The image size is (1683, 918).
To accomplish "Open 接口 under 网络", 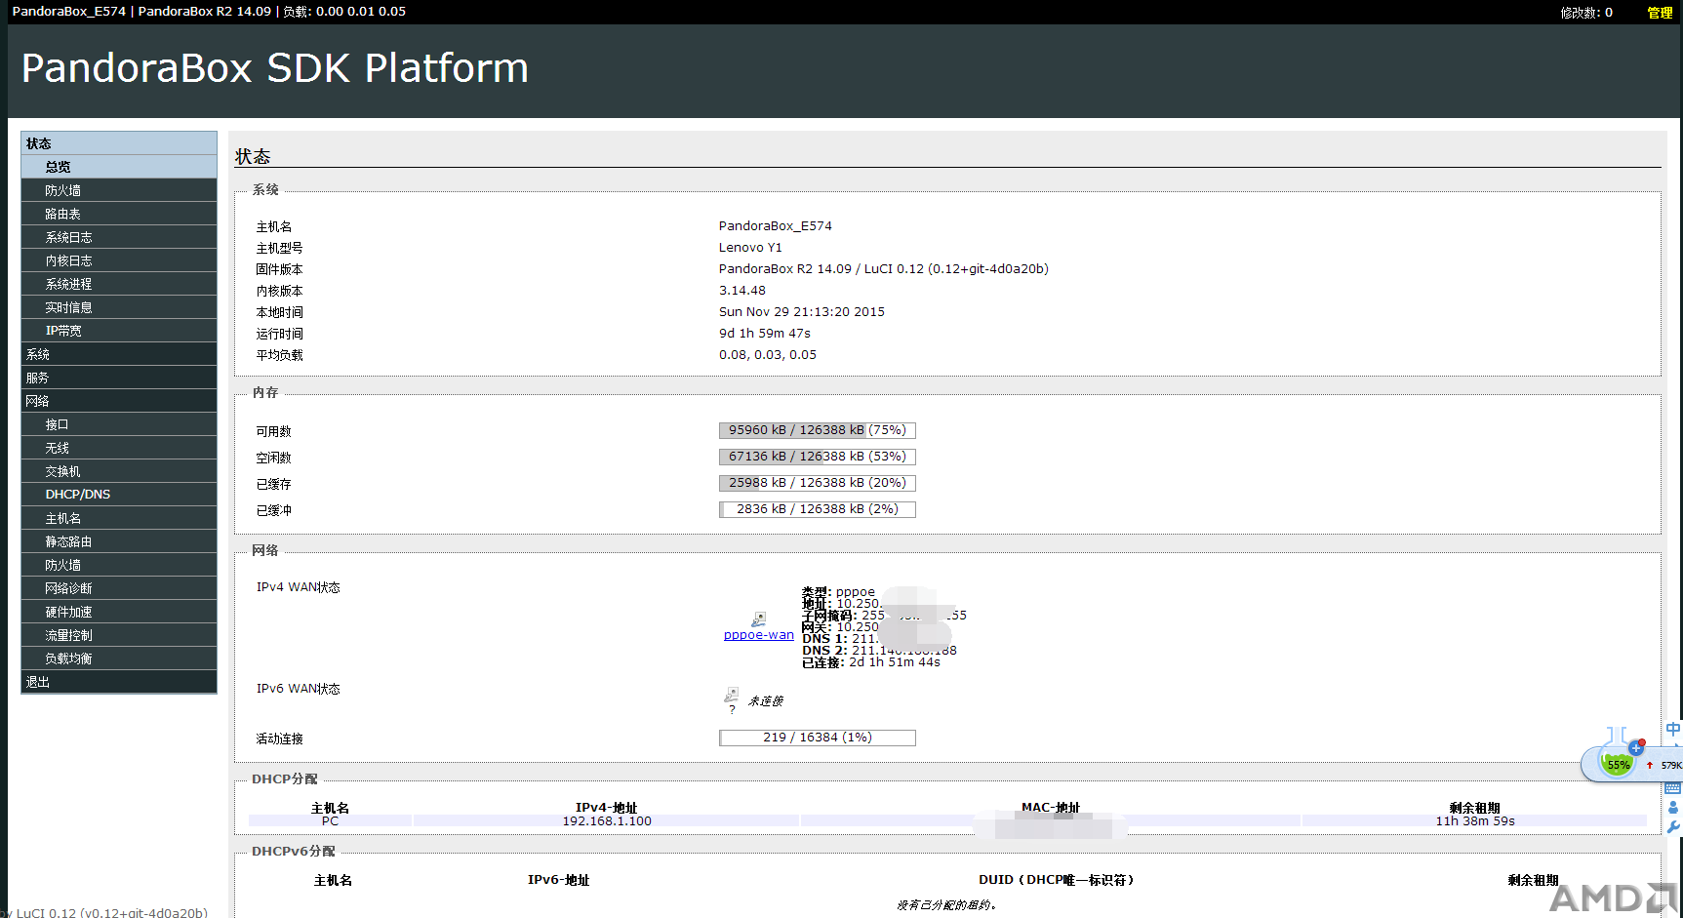I will [119, 424].
